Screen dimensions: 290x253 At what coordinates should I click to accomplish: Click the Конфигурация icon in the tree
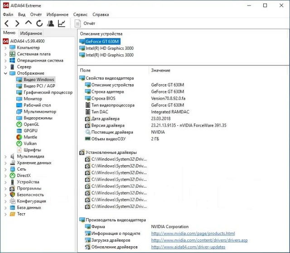(12, 201)
